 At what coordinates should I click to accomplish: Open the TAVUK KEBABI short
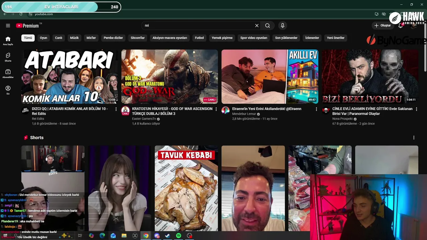coord(186,188)
